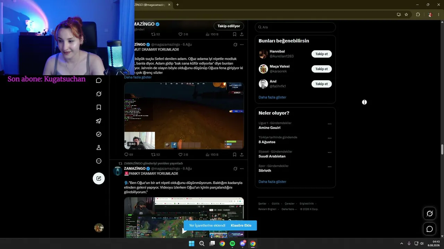Click the install app icon in address bar
This screenshot has width=444, height=249.
tap(399, 15)
